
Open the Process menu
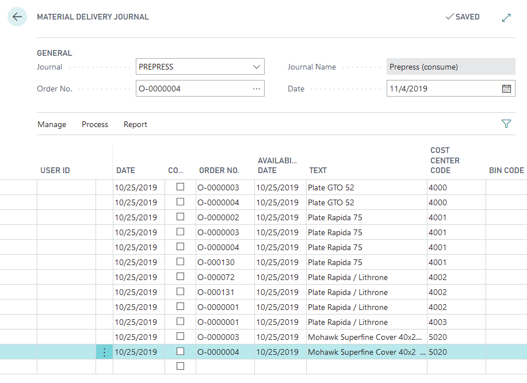(x=95, y=124)
